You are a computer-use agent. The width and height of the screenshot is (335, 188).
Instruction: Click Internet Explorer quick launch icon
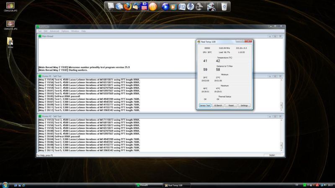pyautogui.click(x=23, y=185)
